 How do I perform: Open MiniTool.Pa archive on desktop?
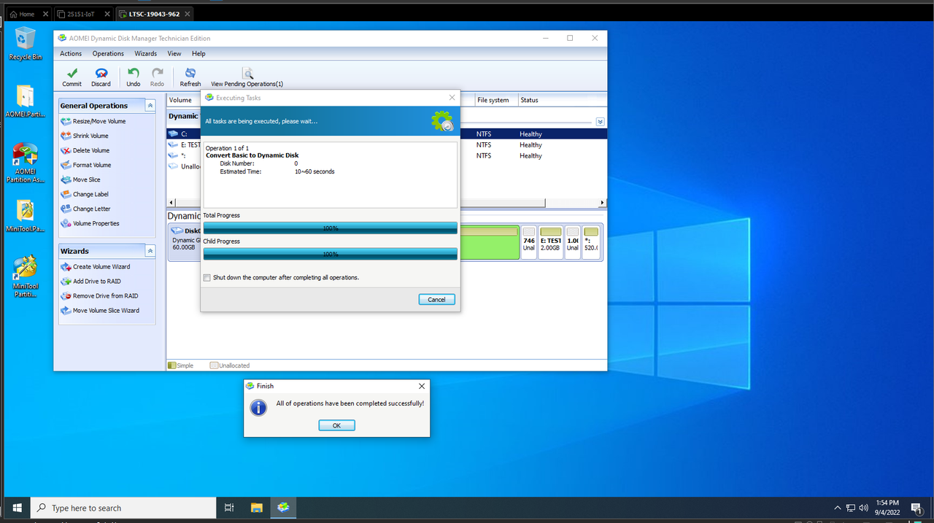tap(26, 216)
